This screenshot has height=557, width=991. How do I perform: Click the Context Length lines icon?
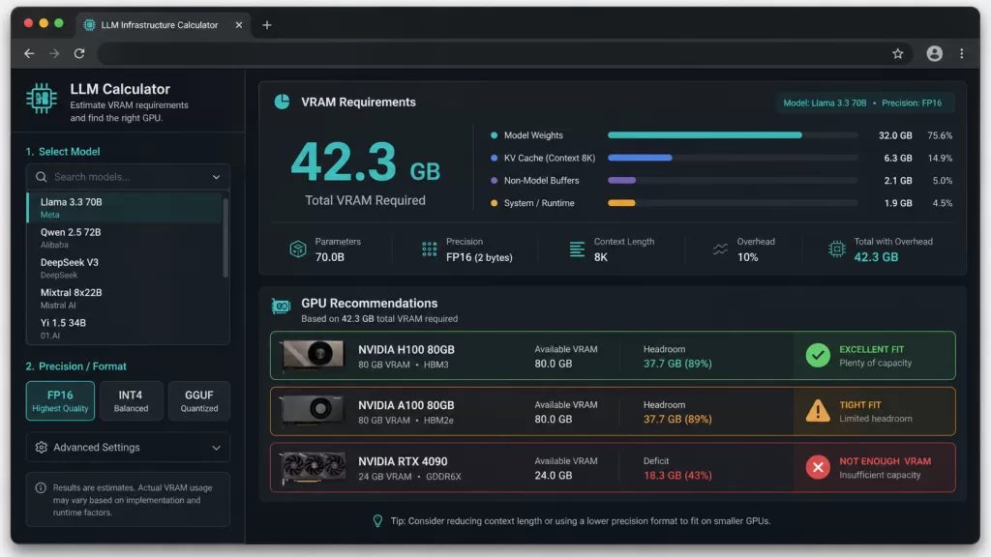[x=578, y=249]
